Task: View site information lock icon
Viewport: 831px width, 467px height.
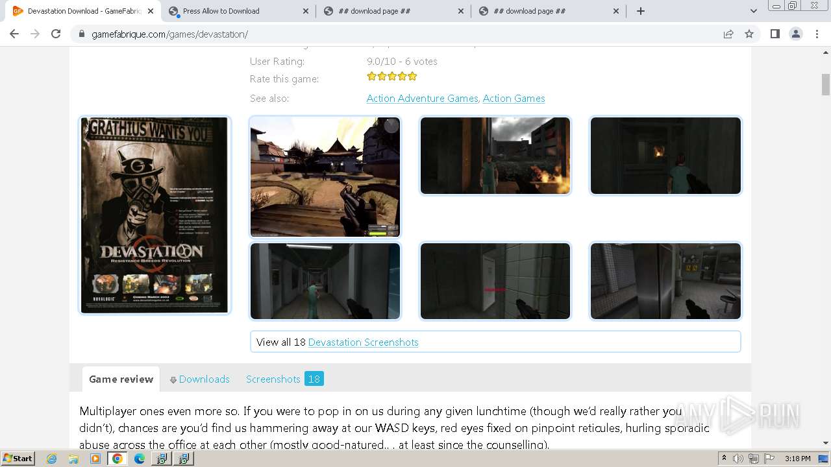Action: [x=82, y=34]
